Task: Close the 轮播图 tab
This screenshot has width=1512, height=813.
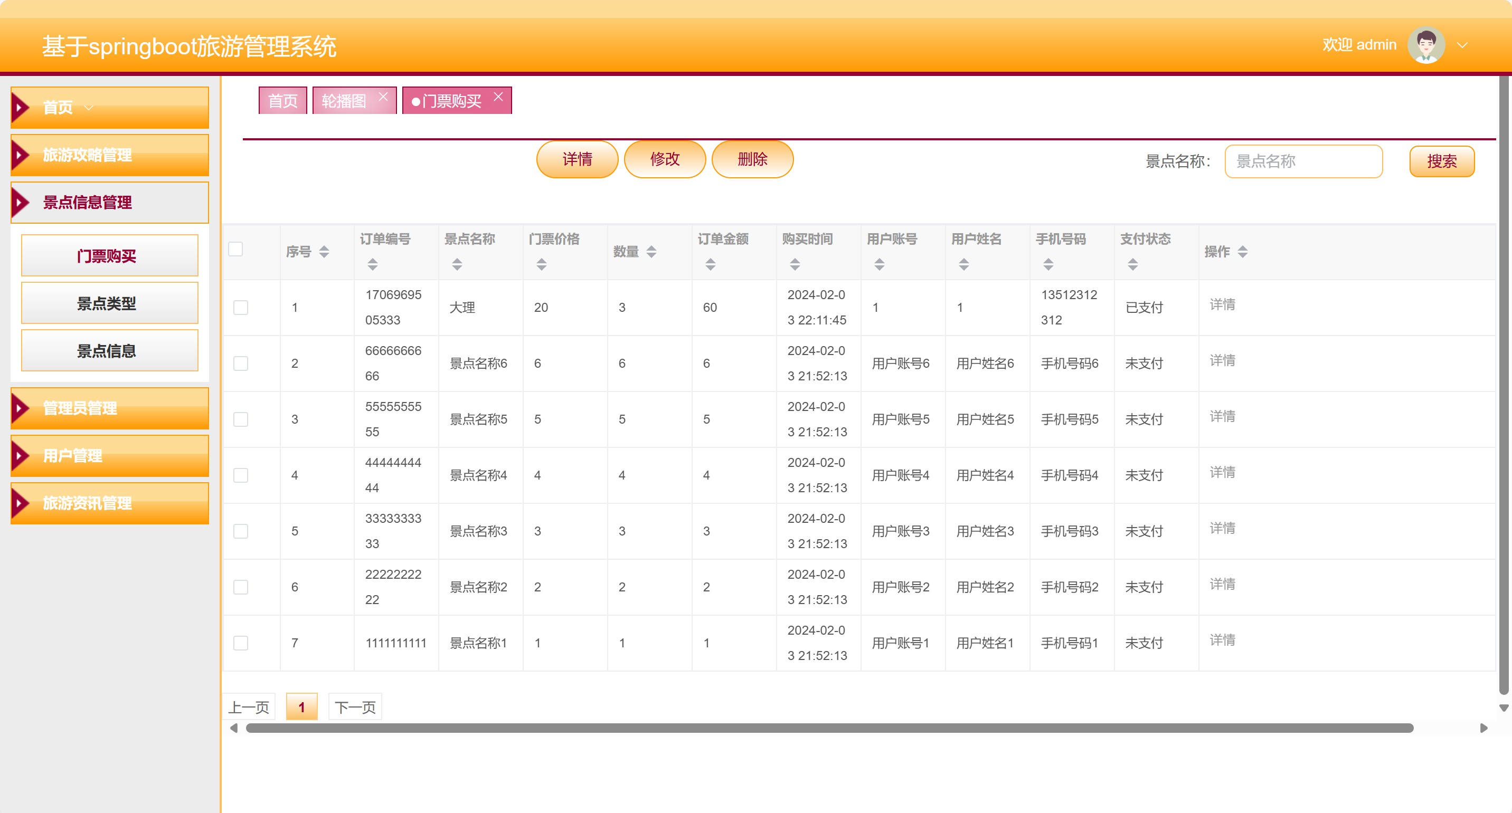Action: pos(383,97)
